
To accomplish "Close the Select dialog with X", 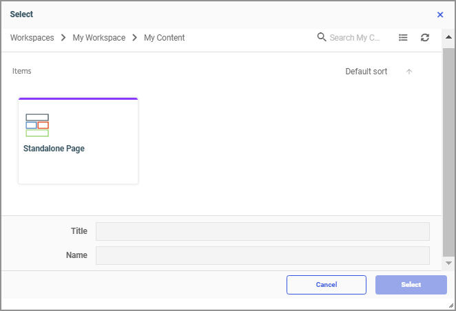I will [x=440, y=14].
